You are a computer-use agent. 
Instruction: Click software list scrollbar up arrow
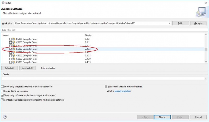[206, 35]
